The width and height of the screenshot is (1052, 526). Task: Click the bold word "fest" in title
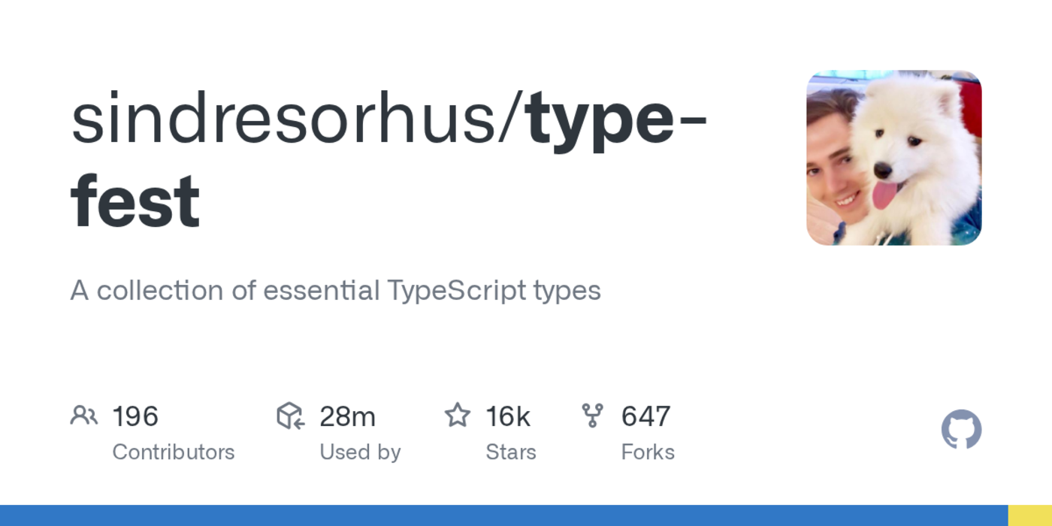(x=135, y=201)
